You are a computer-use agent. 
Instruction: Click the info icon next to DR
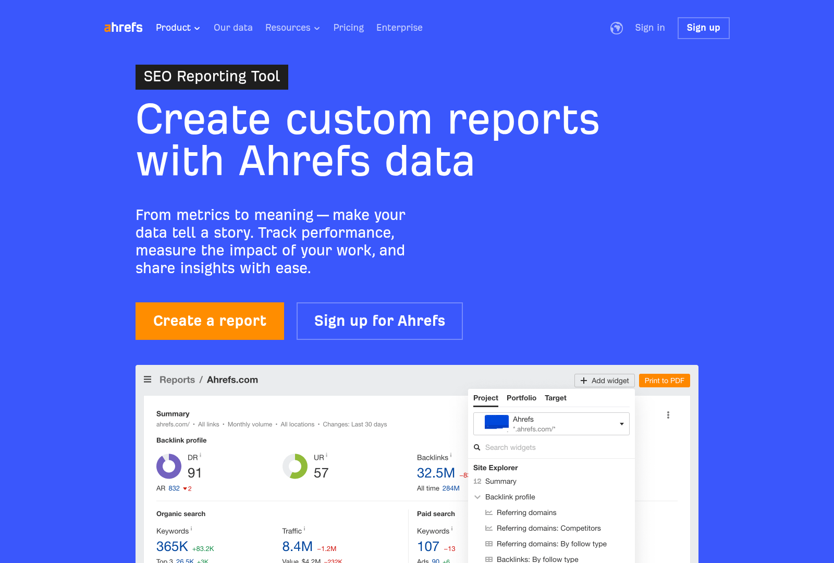201,456
